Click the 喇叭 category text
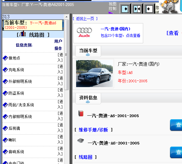Screen dimensions: 182x164 [12, 140]
